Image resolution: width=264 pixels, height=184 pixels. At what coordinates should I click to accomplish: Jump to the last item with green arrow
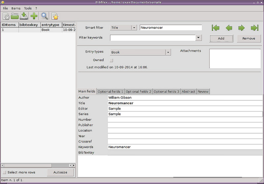[x=254, y=28]
